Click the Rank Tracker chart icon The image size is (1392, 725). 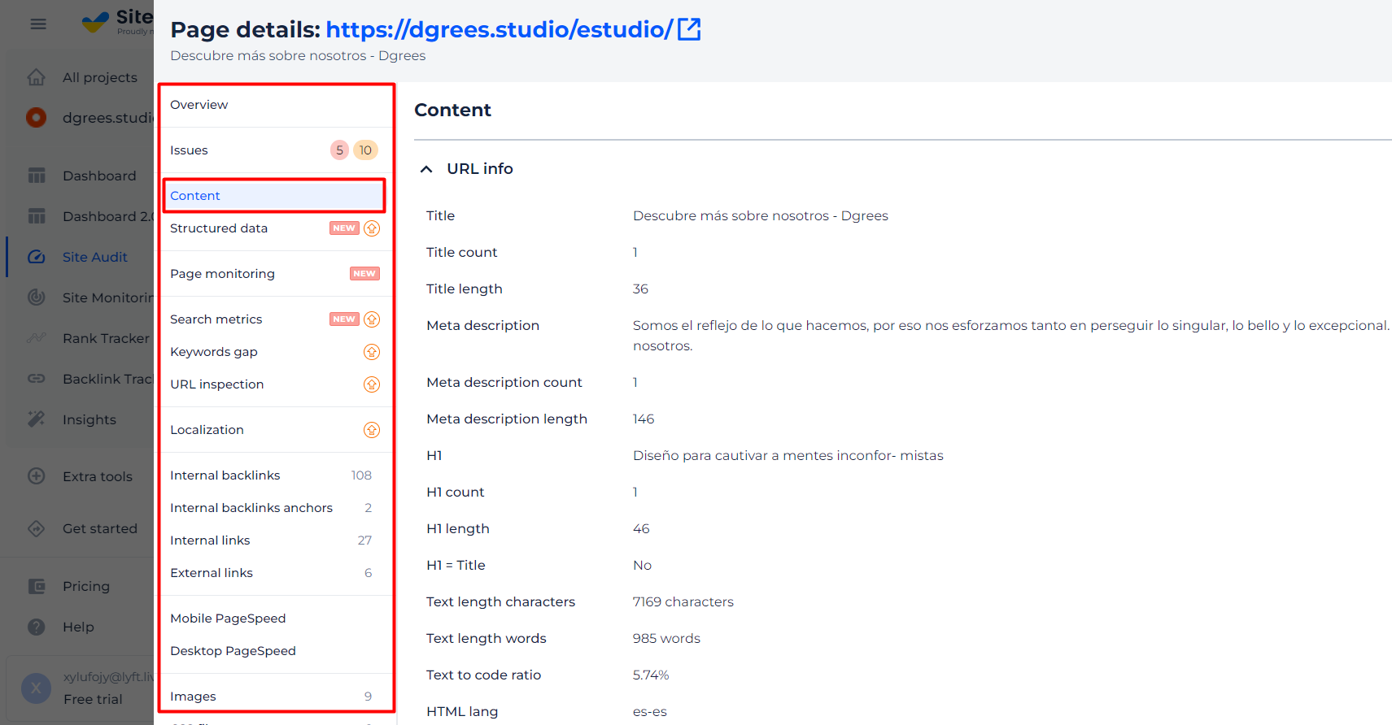click(37, 338)
